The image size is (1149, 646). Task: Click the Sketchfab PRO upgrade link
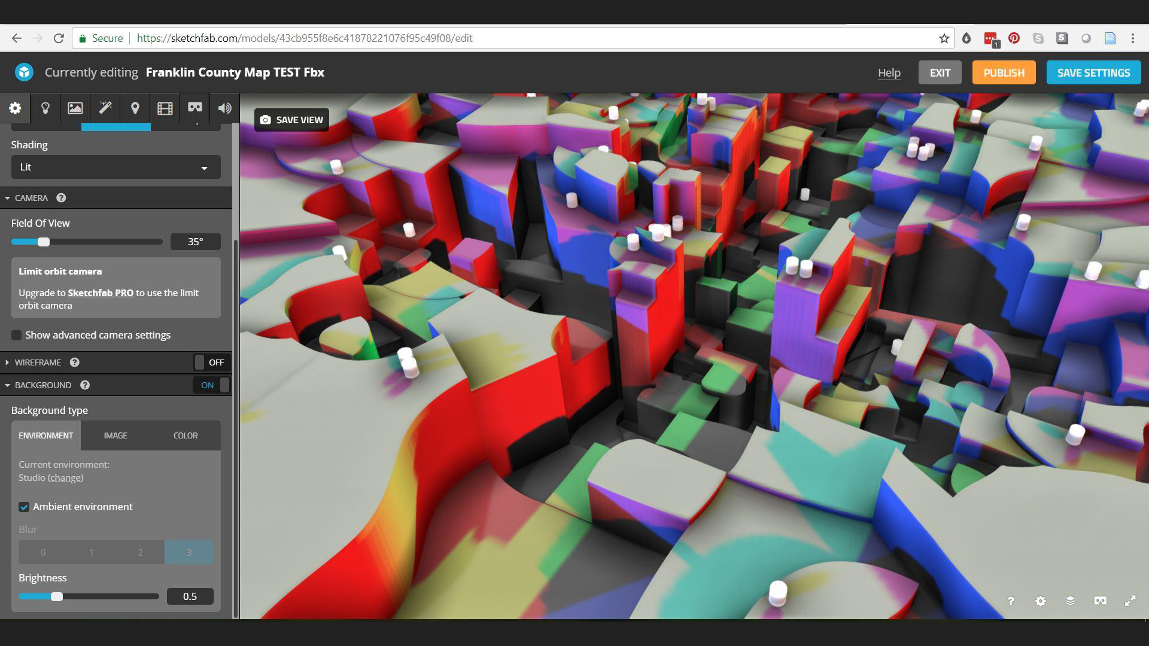(101, 293)
